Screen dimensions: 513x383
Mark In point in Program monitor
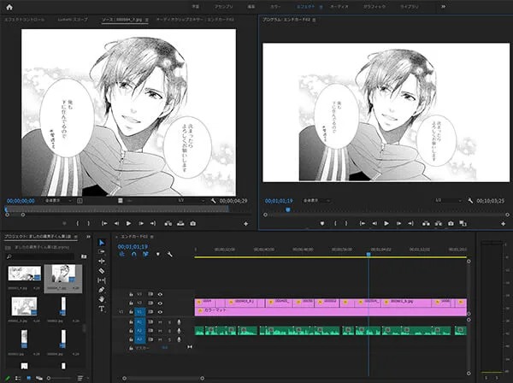click(x=335, y=223)
